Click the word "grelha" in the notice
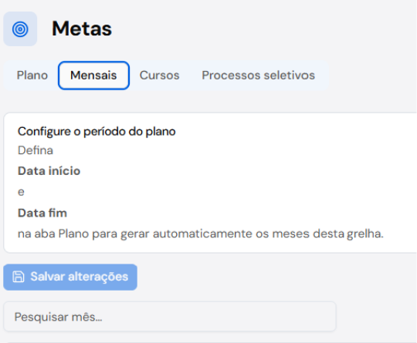 365,234
